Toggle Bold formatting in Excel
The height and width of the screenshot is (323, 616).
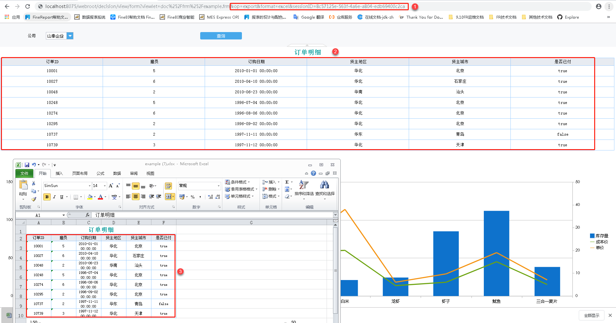47,197
